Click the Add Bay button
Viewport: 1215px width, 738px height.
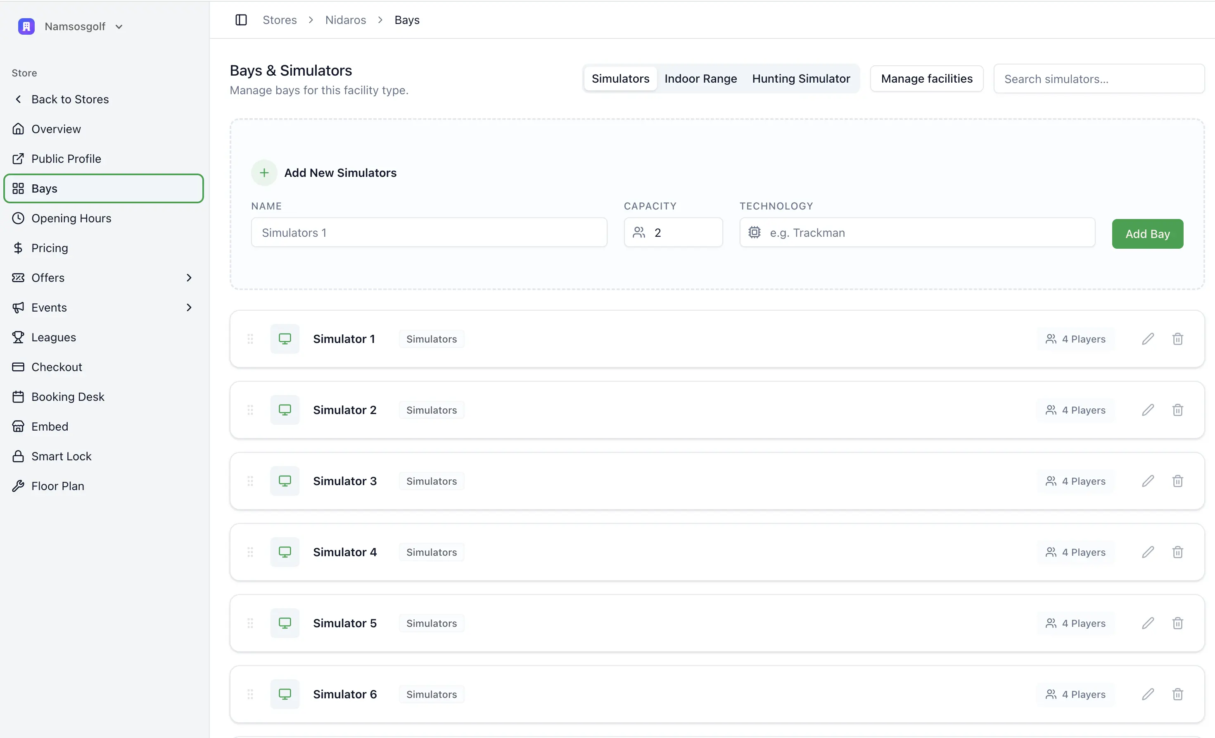[x=1147, y=234]
